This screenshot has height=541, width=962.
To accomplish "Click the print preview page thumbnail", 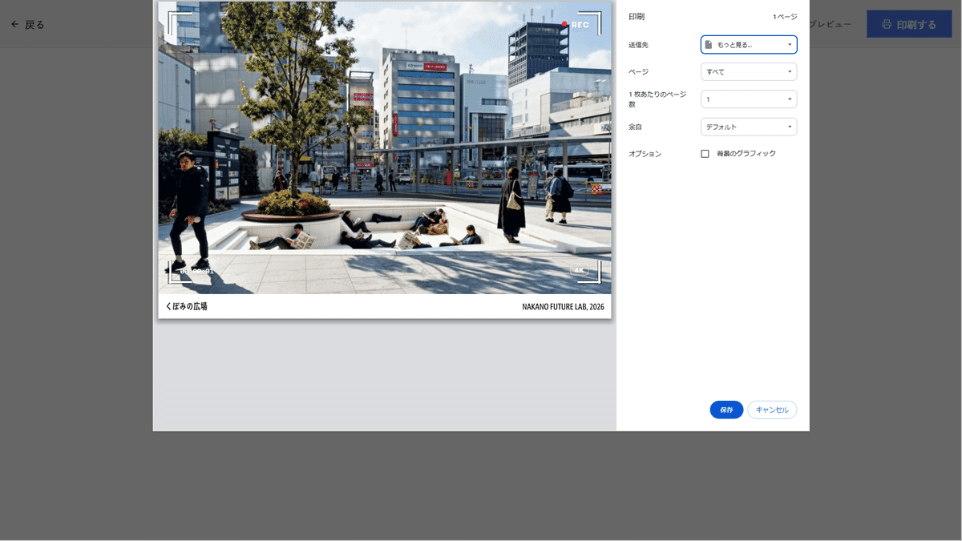I will (385, 159).
